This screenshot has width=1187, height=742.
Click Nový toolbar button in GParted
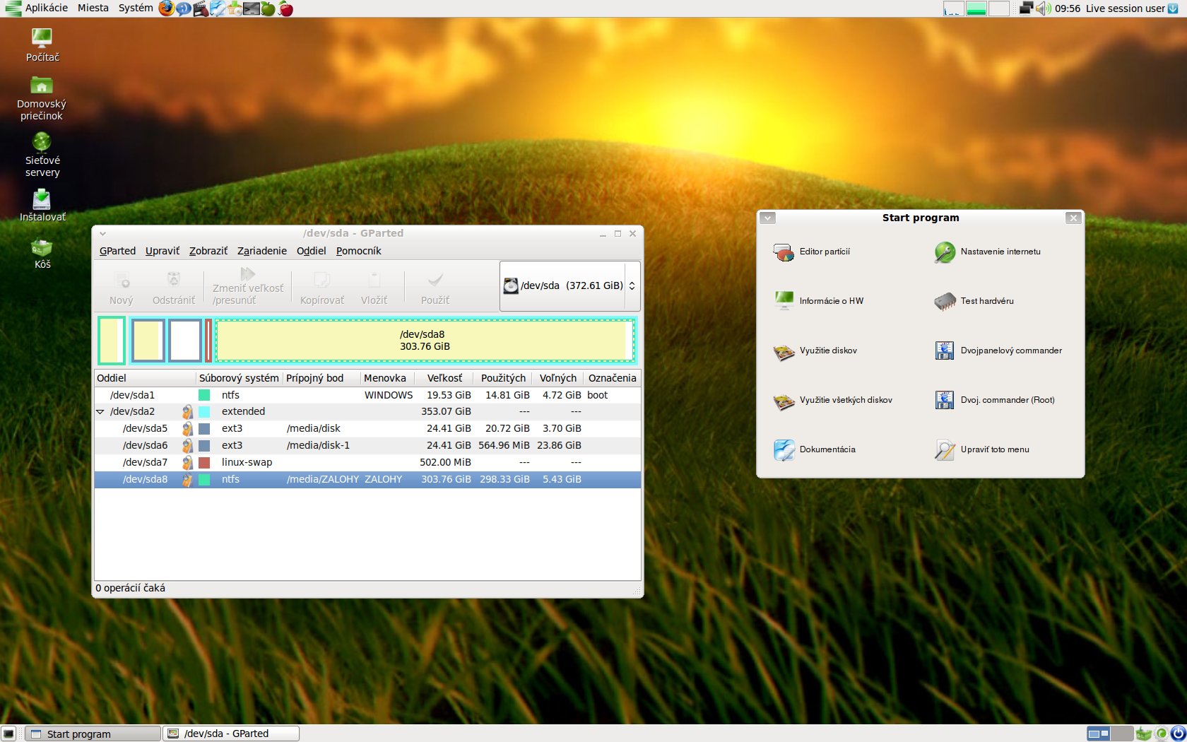[122, 287]
